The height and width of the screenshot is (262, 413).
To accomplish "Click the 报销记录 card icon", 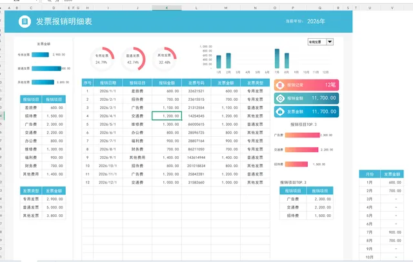I will [280, 85].
